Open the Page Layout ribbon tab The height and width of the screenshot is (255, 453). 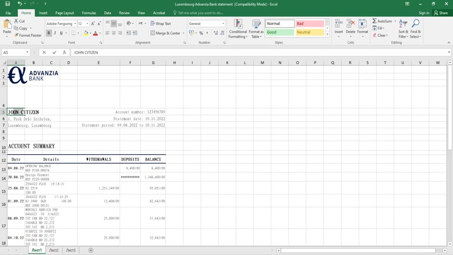(65, 13)
